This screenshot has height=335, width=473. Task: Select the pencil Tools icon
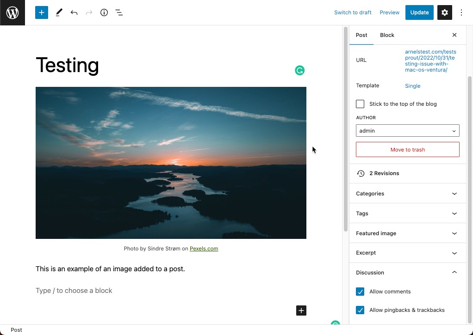coord(59,12)
